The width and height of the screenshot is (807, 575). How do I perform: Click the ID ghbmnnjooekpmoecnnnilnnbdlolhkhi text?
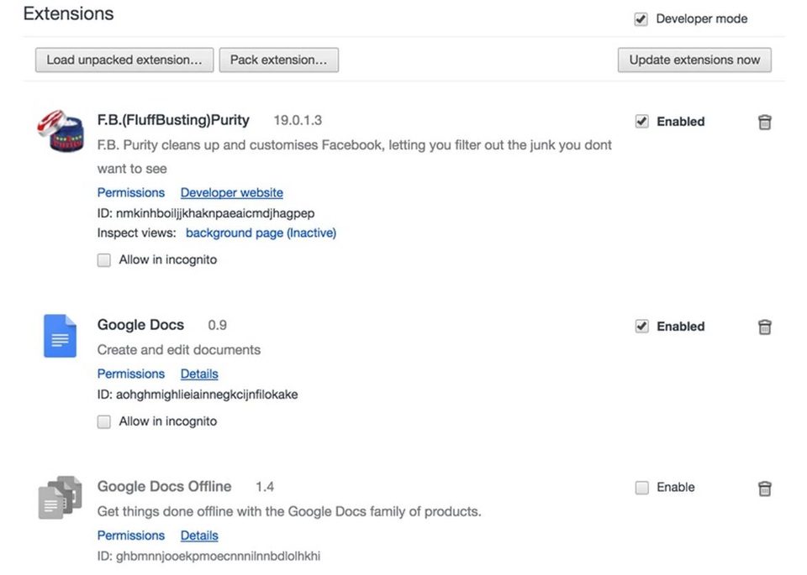(x=208, y=556)
